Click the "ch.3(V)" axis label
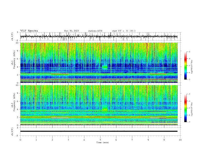Image resolution: width=203 pixels, height=157 pixels. coord(12,132)
